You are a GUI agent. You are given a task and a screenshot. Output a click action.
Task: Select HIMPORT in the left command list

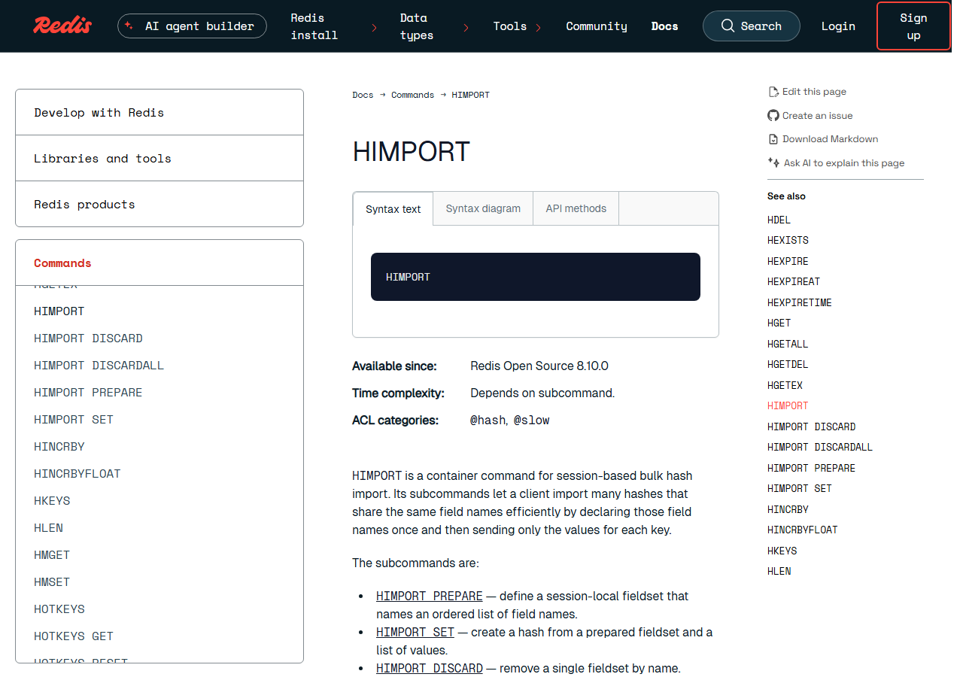click(x=59, y=311)
